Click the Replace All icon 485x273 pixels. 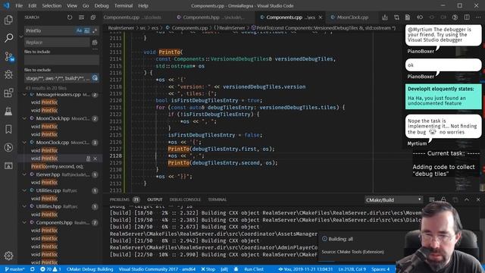(x=95, y=42)
